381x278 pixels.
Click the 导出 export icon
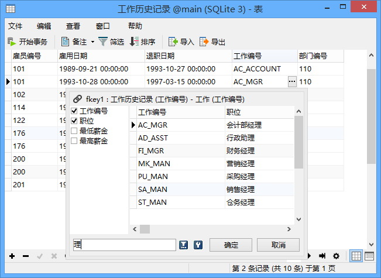(x=204, y=42)
